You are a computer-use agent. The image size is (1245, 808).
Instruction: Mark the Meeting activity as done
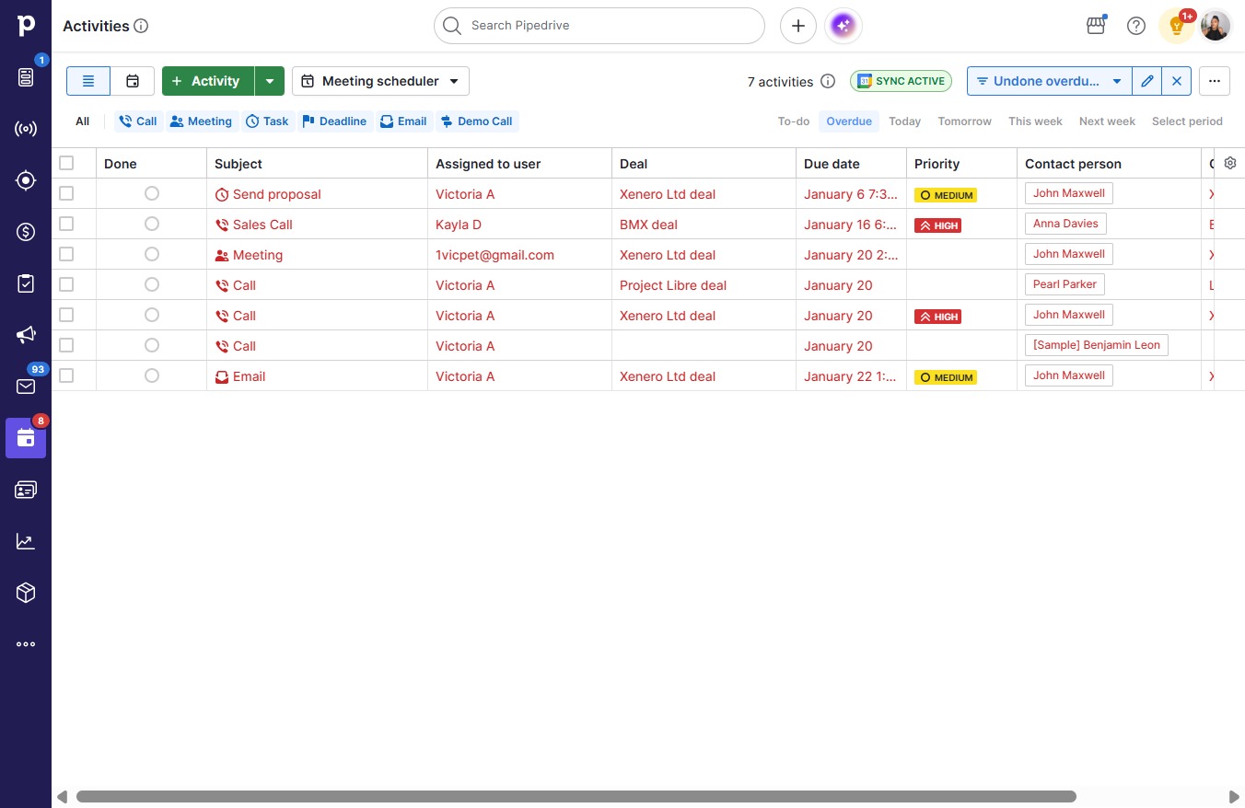(152, 254)
